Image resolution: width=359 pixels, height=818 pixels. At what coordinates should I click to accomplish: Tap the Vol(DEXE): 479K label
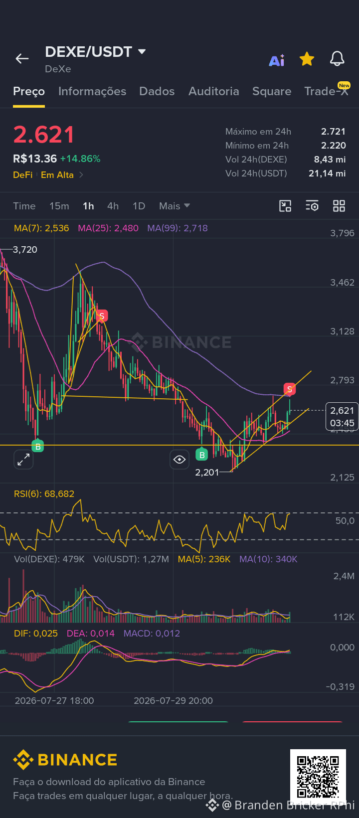[49, 559]
